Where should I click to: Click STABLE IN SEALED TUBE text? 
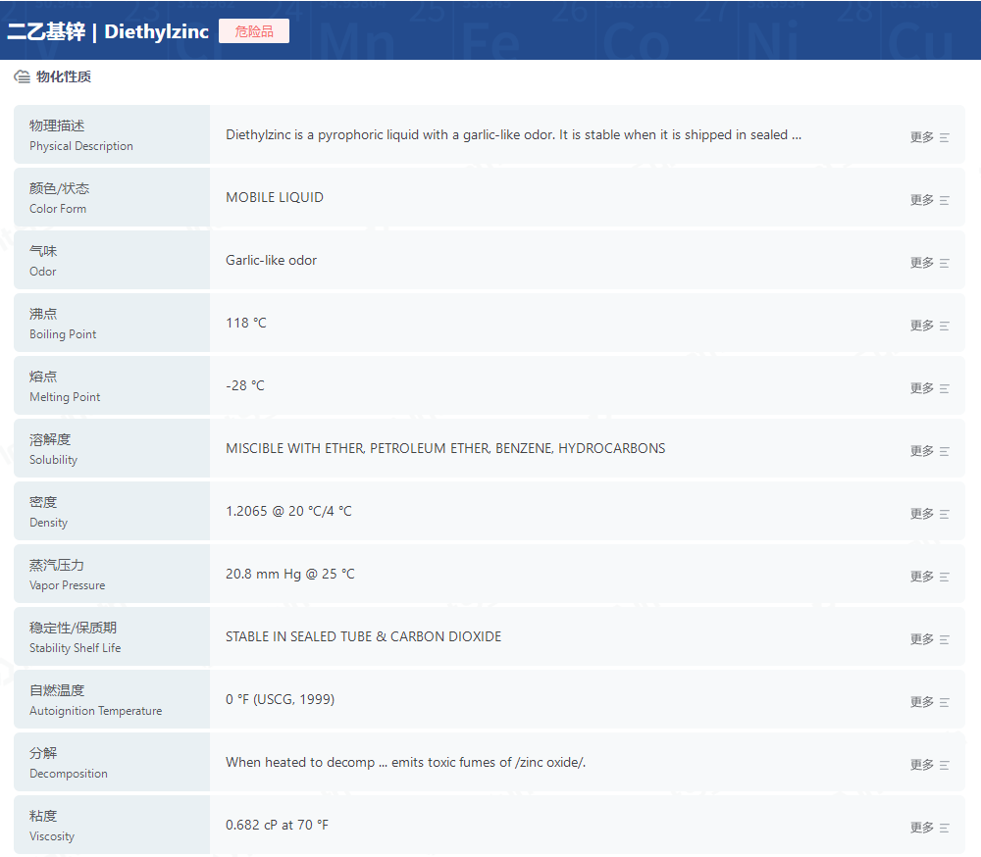[364, 636]
